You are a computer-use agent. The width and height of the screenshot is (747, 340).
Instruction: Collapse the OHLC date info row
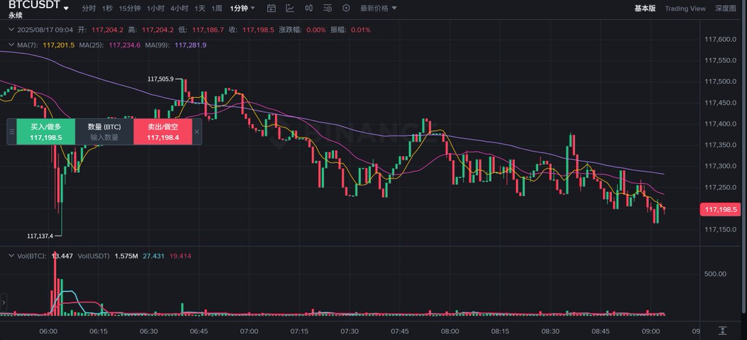pos(11,30)
